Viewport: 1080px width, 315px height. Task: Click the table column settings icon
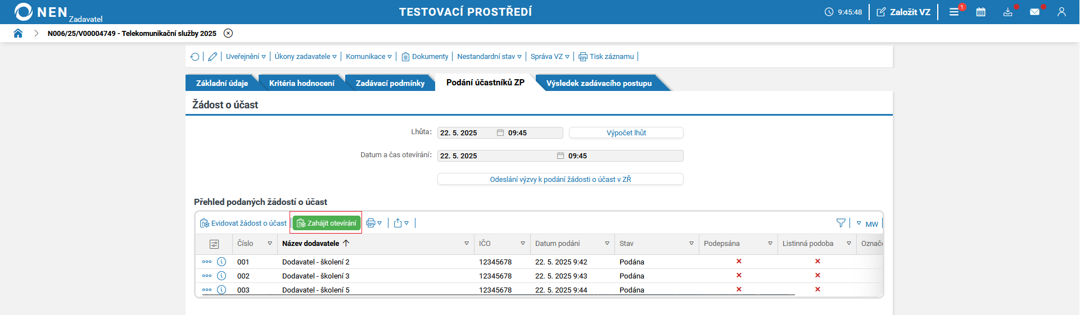point(214,244)
